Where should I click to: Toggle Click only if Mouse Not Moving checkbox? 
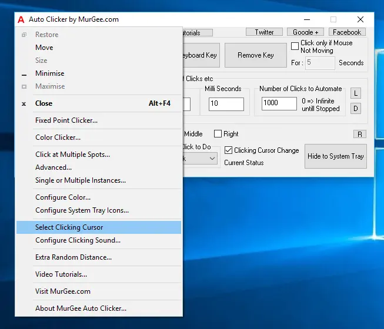click(295, 46)
